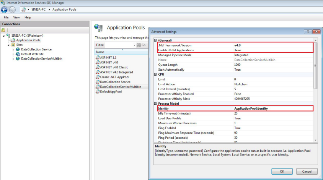
Task: Open the View menu
Action: 16,18
